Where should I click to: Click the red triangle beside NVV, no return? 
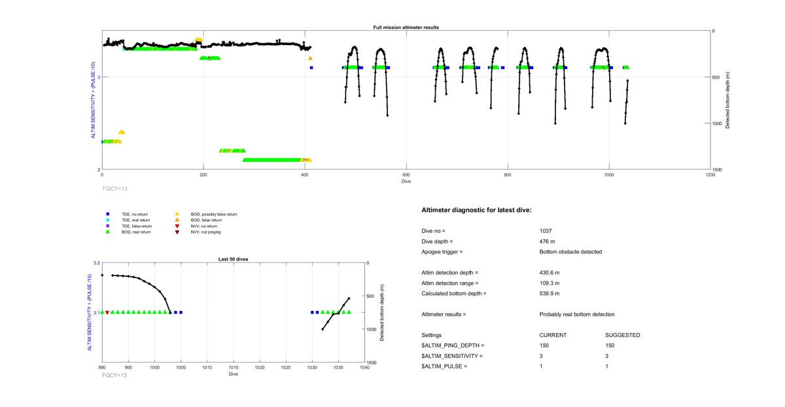pos(177,226)
